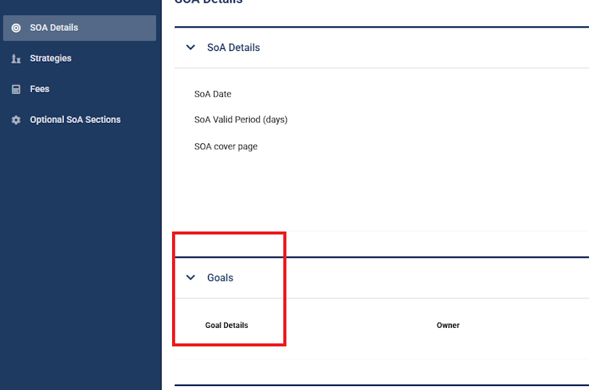Image resolution: width=589 pixels, height=390 pixels.
Task: Click the SoA Valid Period (days) label
Action: 241,120
